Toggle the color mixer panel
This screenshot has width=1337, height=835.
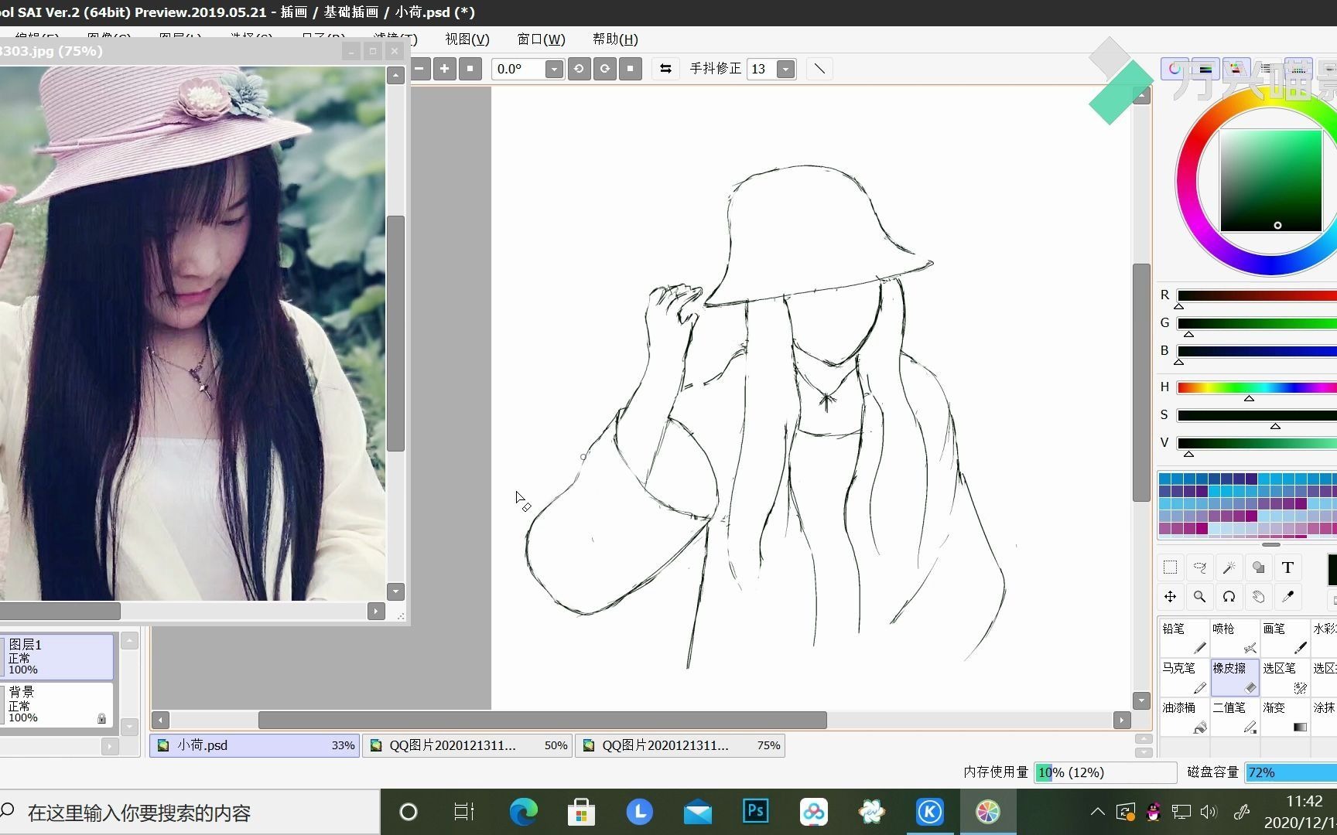click(1236, 69)
